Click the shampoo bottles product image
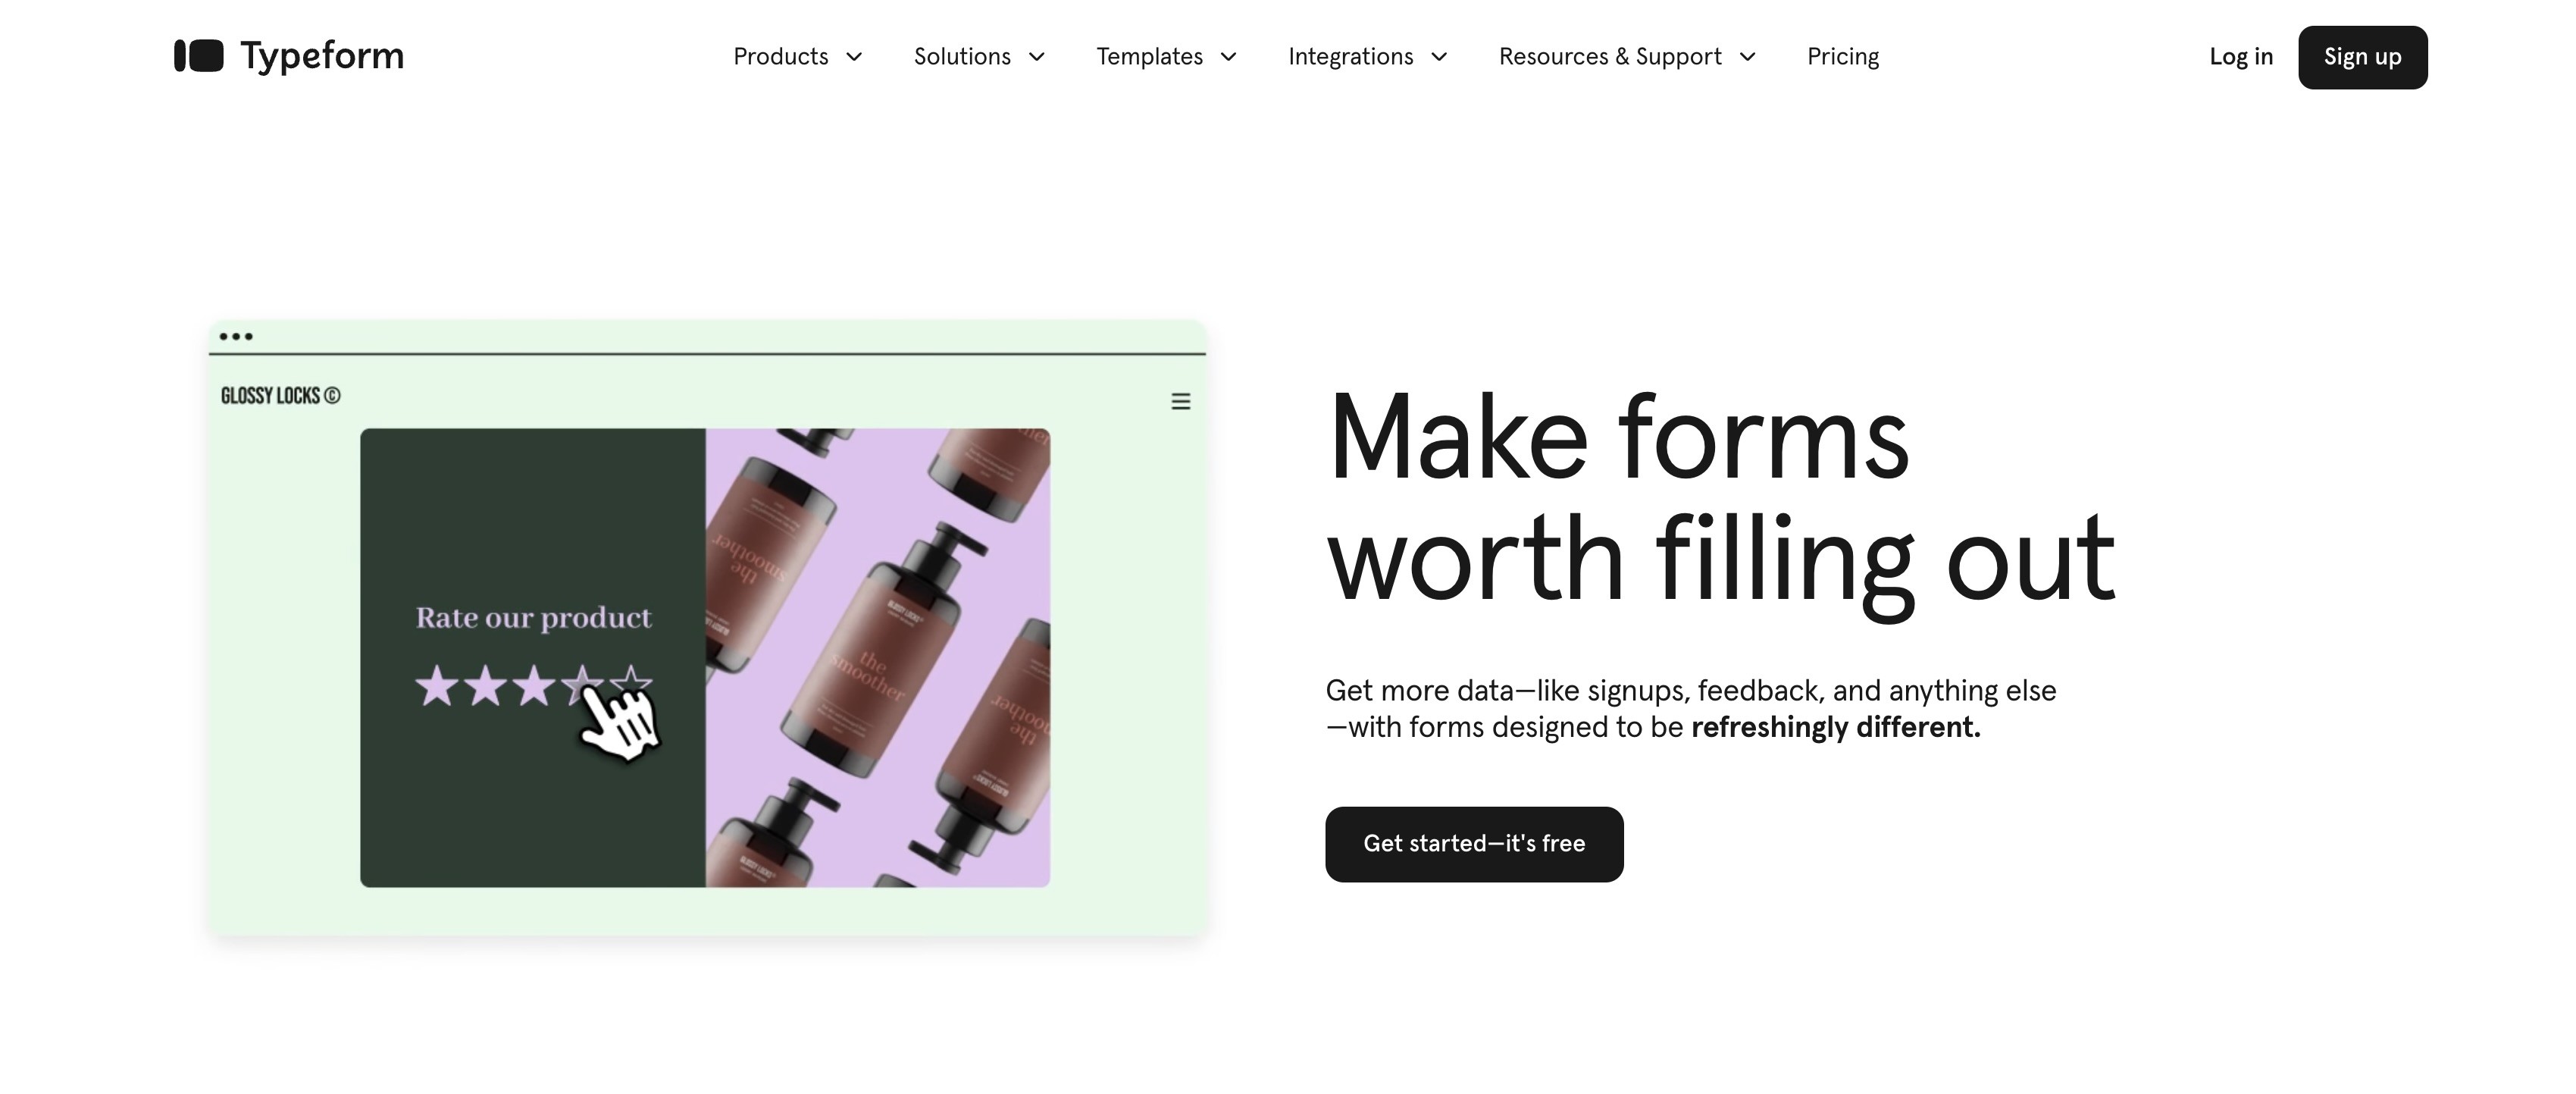Screen dimensions: 2576x1094 pyautogui.click(x=878, y=658)
